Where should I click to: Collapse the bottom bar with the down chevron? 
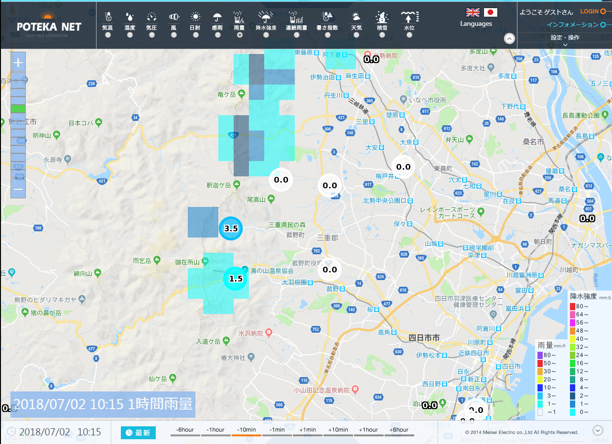point(597,430)
